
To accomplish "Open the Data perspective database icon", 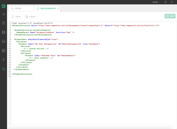I will 4,41.
